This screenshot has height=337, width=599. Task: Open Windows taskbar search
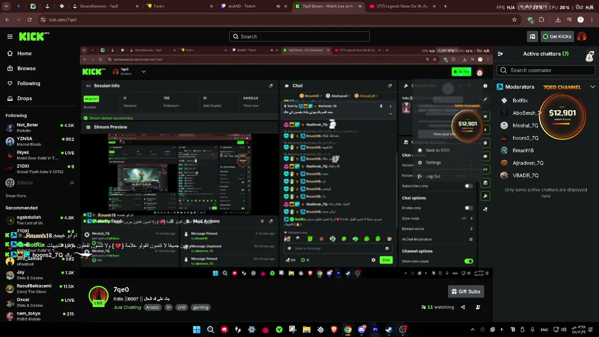point(211,330)
